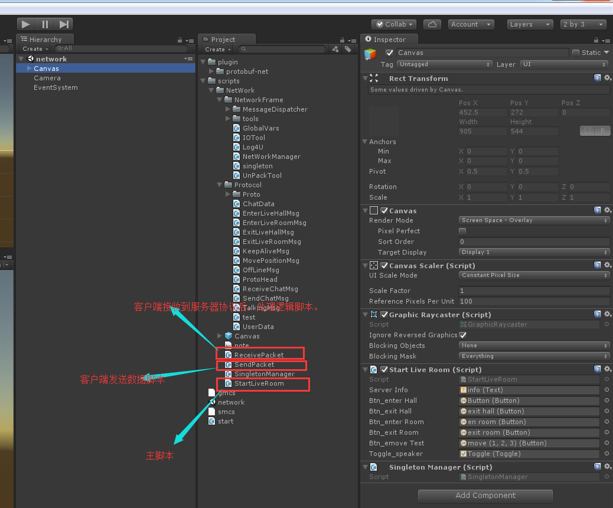
Task: Open the Collab dropdown
Action: click(394, 24)
